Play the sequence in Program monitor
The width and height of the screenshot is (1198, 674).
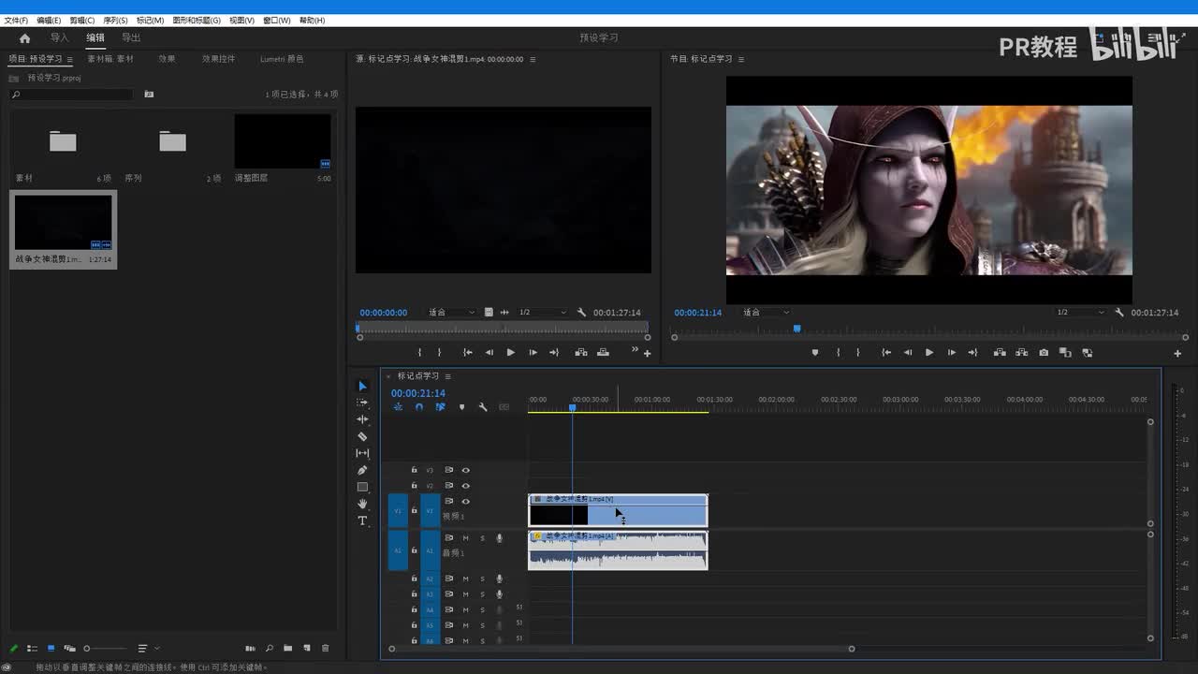[928, 353]
